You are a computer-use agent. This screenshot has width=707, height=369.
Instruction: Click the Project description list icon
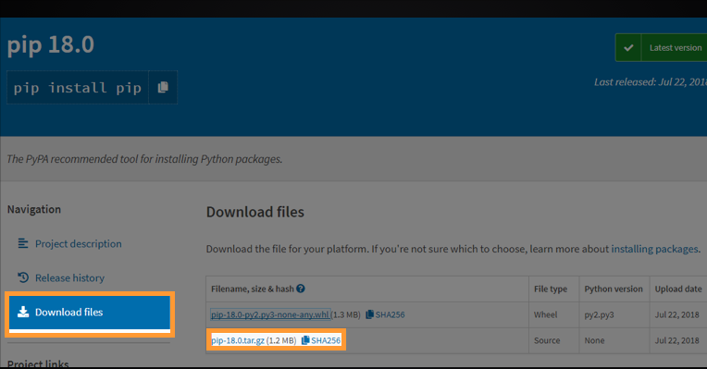22,243
